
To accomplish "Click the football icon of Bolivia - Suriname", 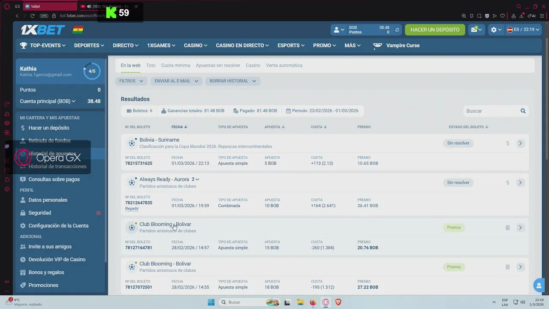I will pyautogui.click(x=132, y=143).
